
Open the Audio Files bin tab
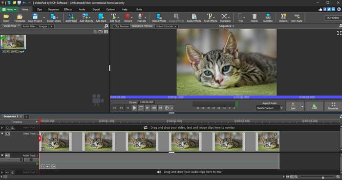coord(29,26)
